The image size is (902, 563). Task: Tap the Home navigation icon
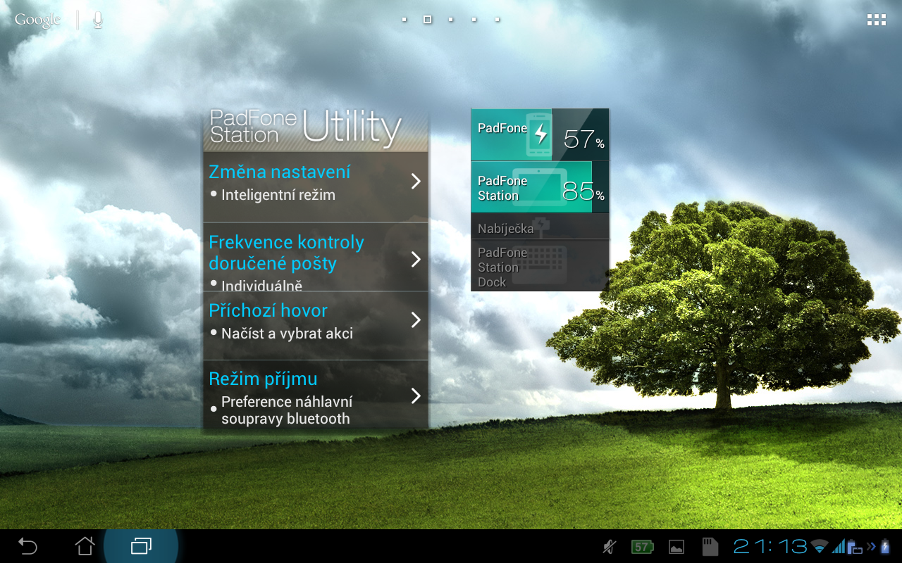pos(85,545)
